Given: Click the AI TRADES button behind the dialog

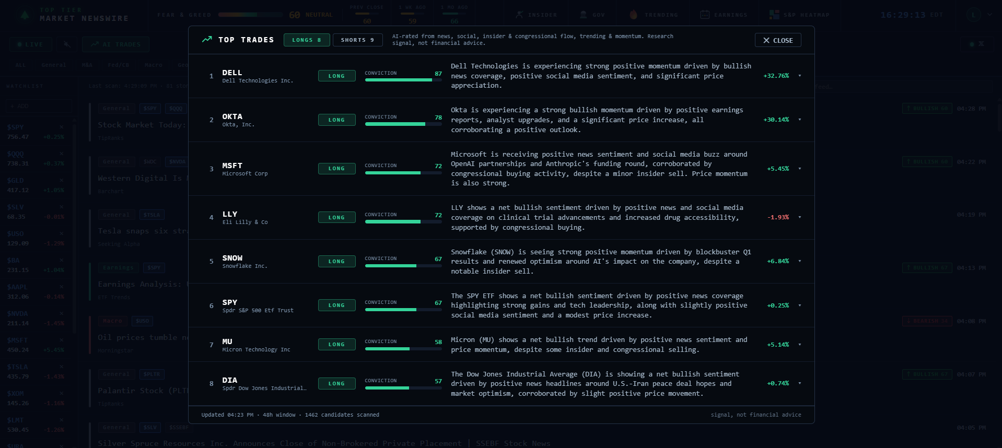Looking at the screenshot, I should tap(115, 44).
